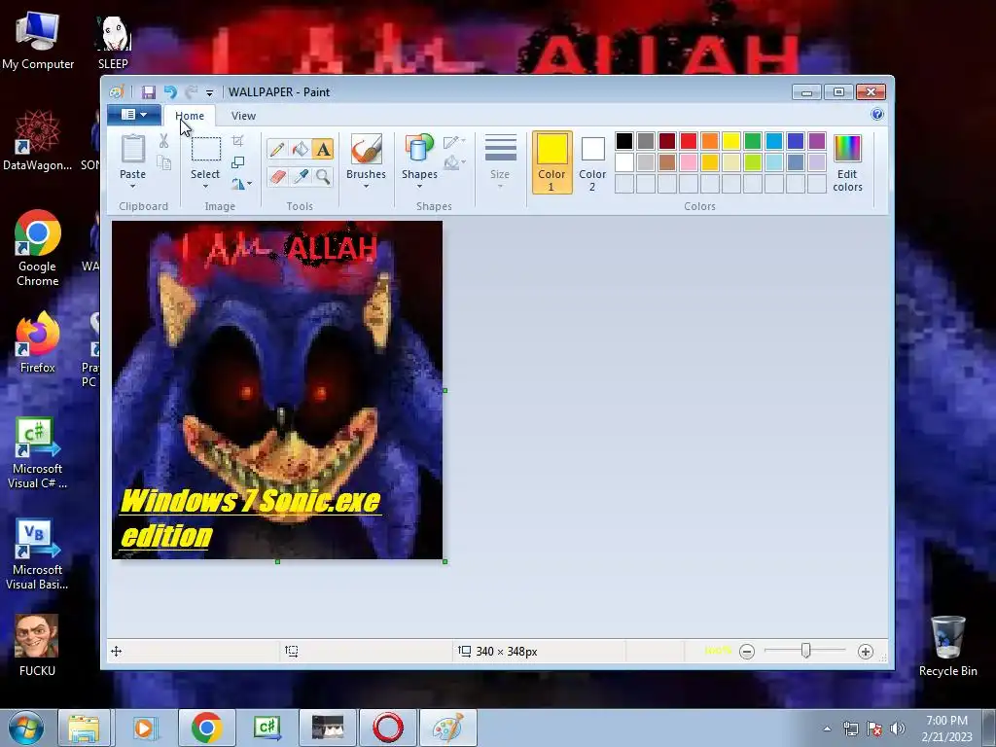Click the Undo arrow in quick access toolbar

pyautogui.click(x=170, y=92)
